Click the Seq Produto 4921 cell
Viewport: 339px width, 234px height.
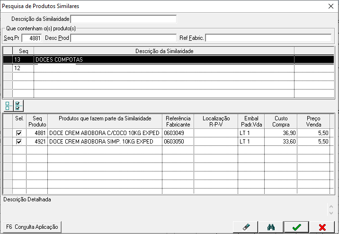coord(37,142)
